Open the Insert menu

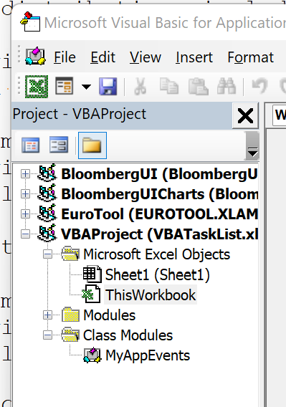[194, 57]
